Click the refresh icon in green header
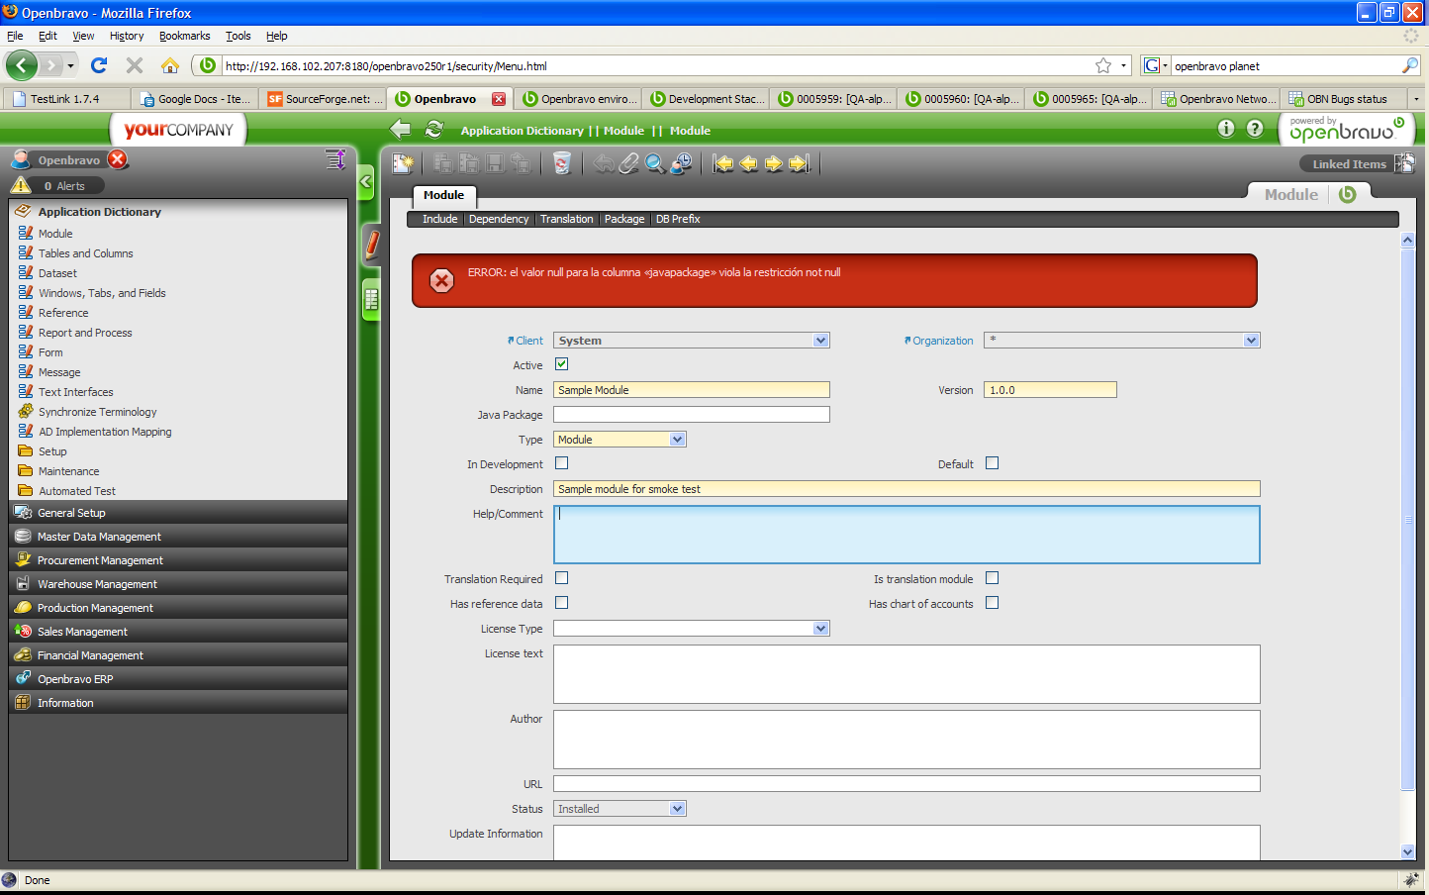The width and height of the screenshot is (1429, 895). [434, 130]
